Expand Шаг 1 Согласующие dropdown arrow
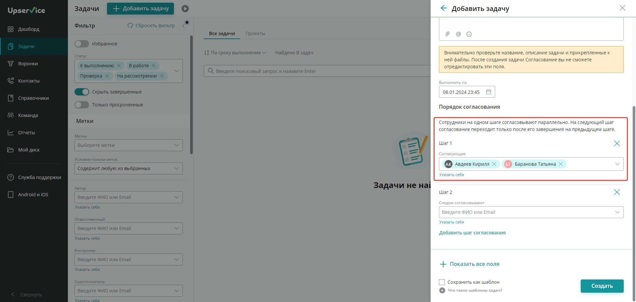The height and width of the screenshot is (302, 636). point(617,164)
